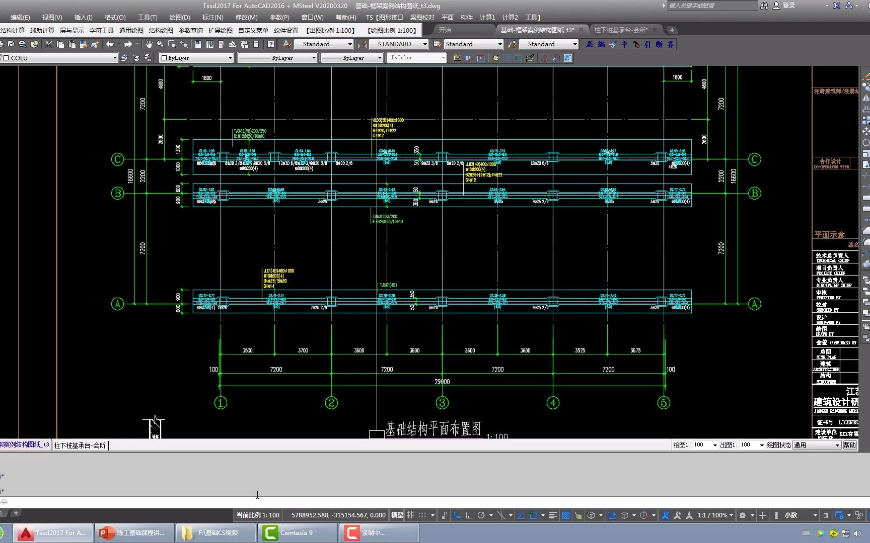This screenshot has height=543, width=870.
Task: Open the Dimension Style manager icon
Action: click(x=362, y=44)
